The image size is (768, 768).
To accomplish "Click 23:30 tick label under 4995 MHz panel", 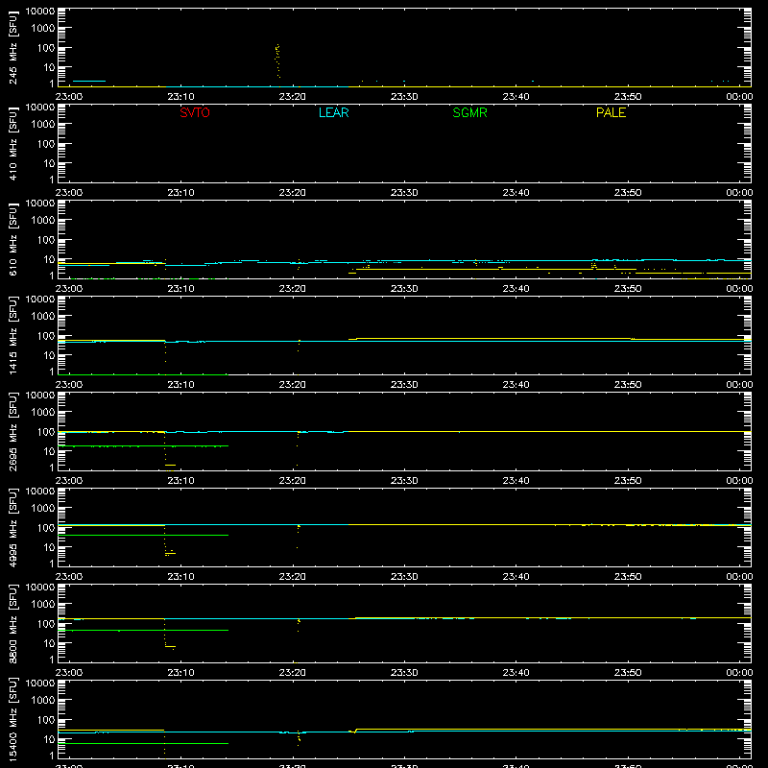I will [404, 577].
